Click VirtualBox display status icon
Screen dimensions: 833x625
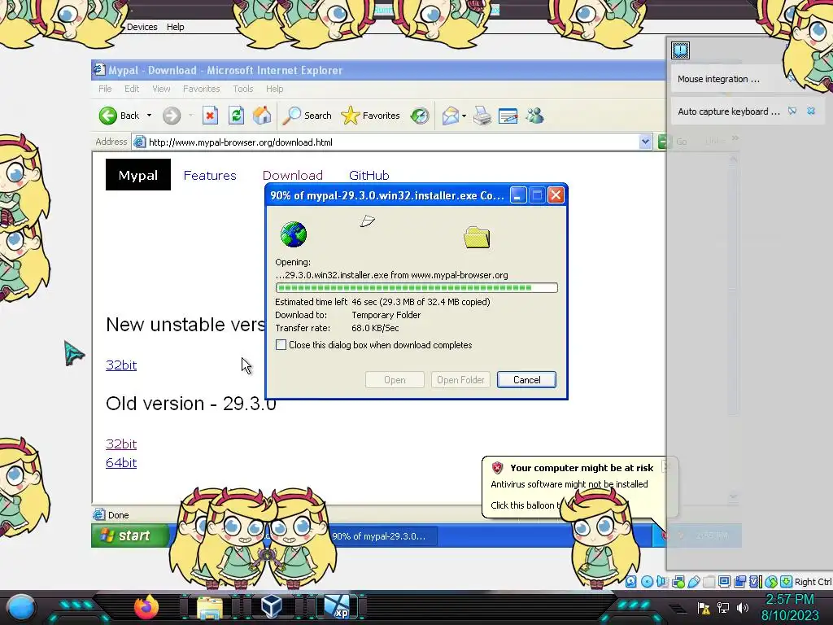pos(724,581)
